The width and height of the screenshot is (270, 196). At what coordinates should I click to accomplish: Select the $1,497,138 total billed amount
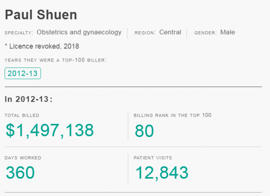click(x=50, y=131)
